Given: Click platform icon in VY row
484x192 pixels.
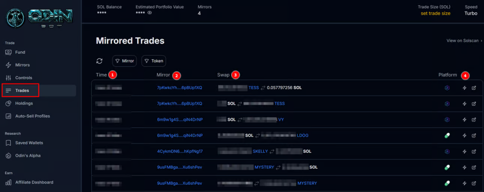Looking at the screenshot, I should coord(447,120).
